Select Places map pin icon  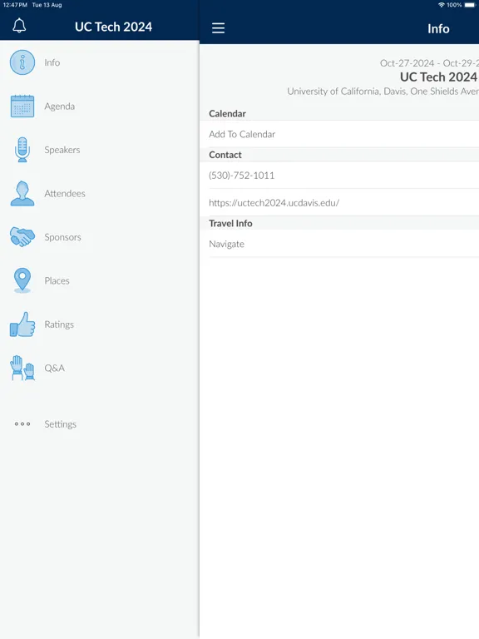click(22, 280)
